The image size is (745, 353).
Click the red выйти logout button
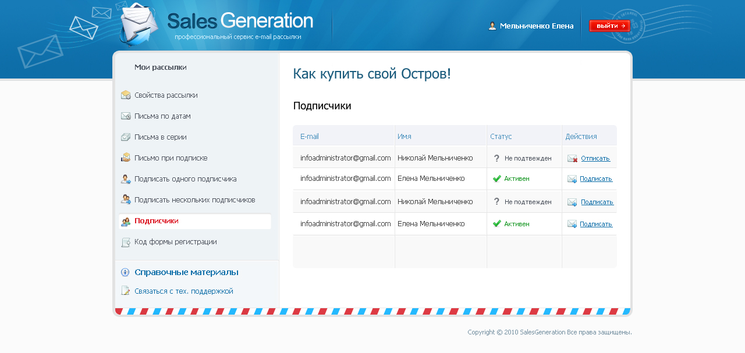pyautogui.click(x=609, y=26)
